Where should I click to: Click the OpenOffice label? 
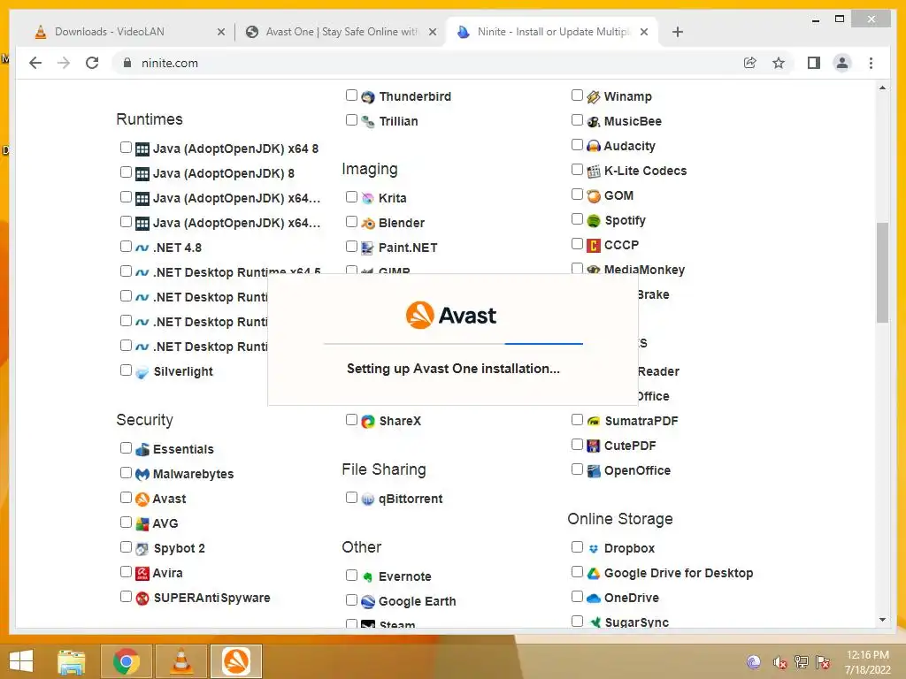tap(637, 470)
